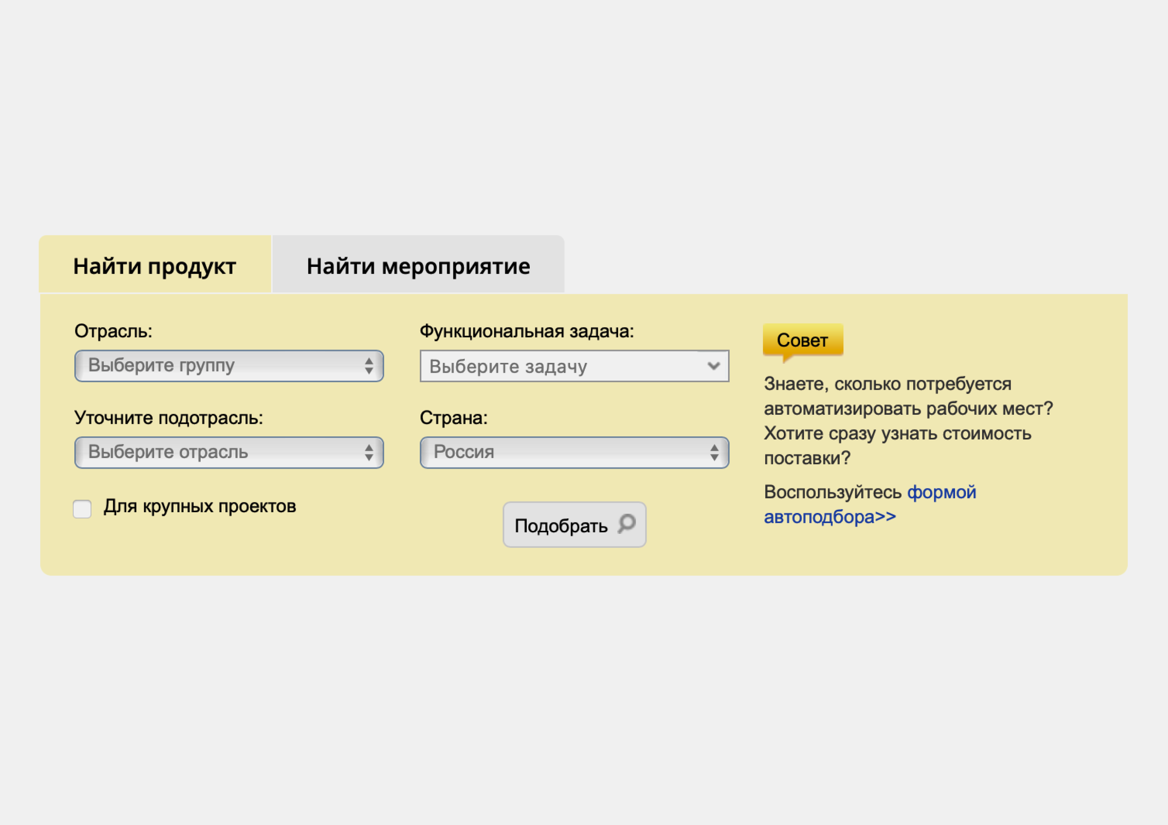This screenshot has height=825, width=1168.
Task: Expand the Функциональная задача dropdown
Action: pyautogui.click(x=575, y=366)
